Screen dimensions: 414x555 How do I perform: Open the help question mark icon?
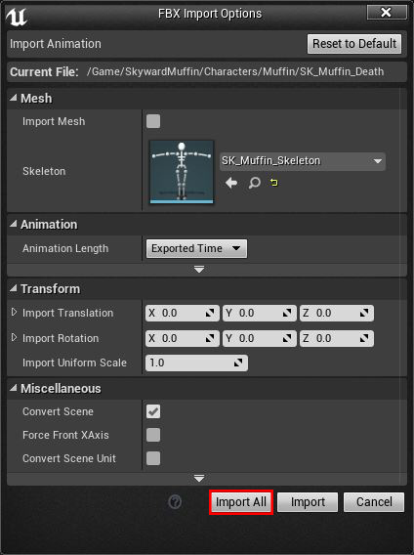[x=175, y=501]
